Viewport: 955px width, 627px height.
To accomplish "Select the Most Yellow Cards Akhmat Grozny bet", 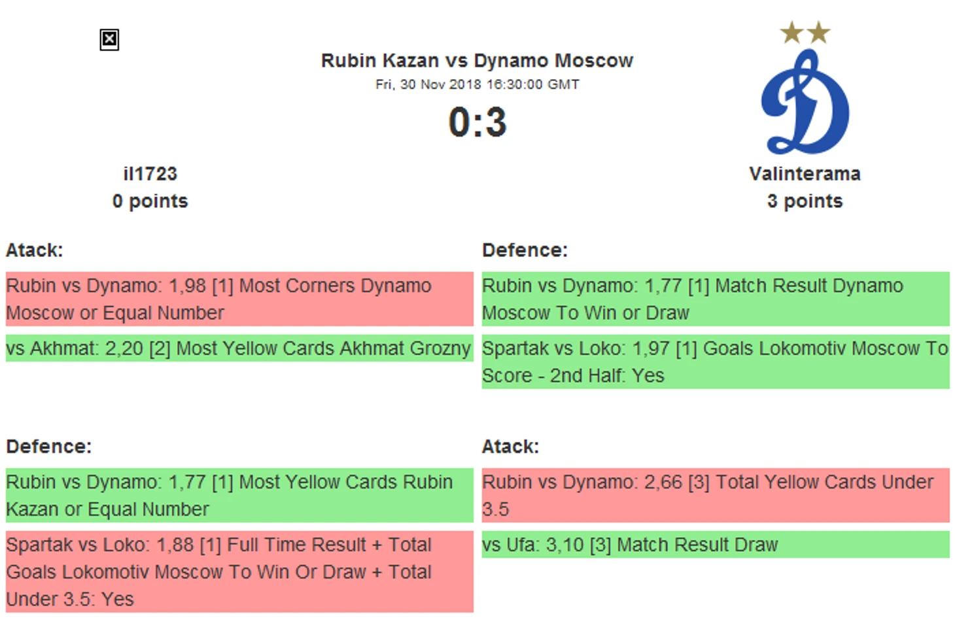I will 239,348.
